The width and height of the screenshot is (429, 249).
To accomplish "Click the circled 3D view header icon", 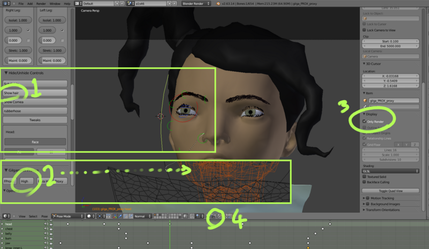I will tap(213, 216).
